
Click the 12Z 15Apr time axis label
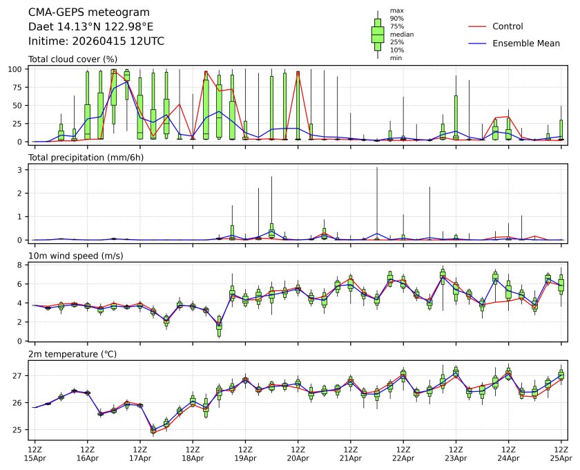tap(35, 453)
